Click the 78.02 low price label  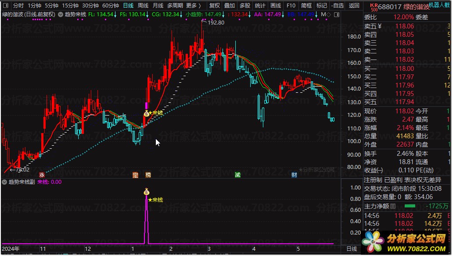click(x=22, y=170)
